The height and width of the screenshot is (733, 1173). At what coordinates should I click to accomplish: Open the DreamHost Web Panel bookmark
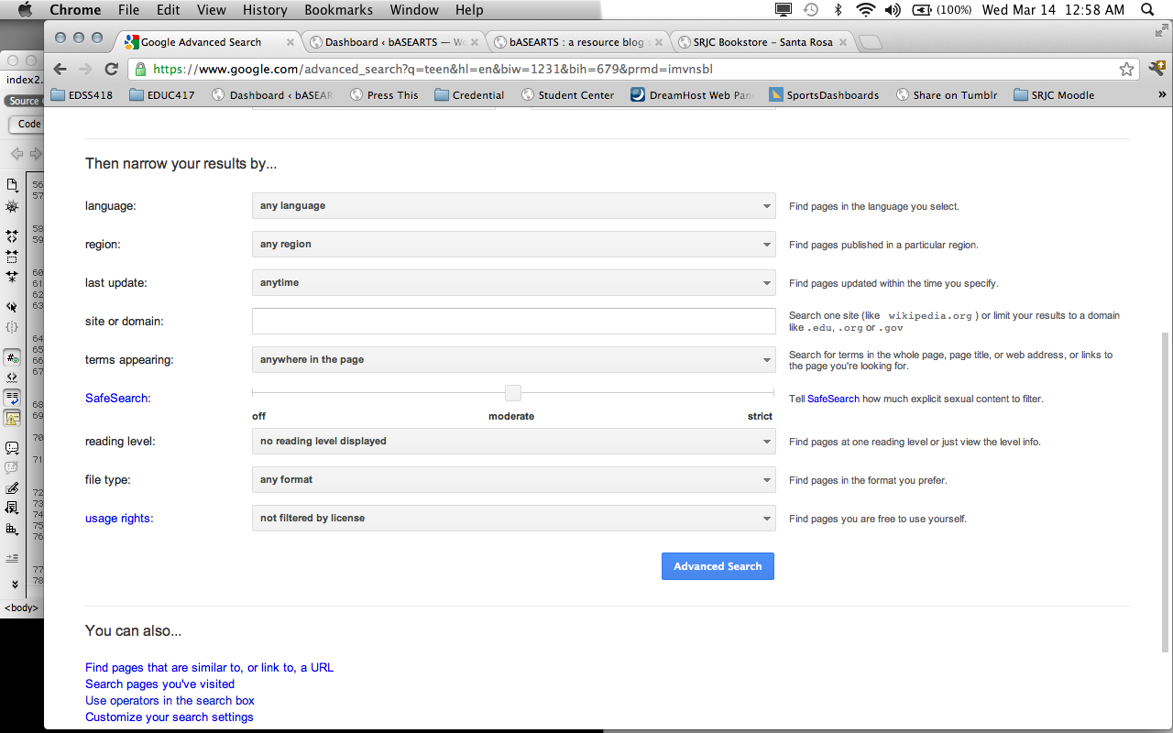tap(694, 94)
